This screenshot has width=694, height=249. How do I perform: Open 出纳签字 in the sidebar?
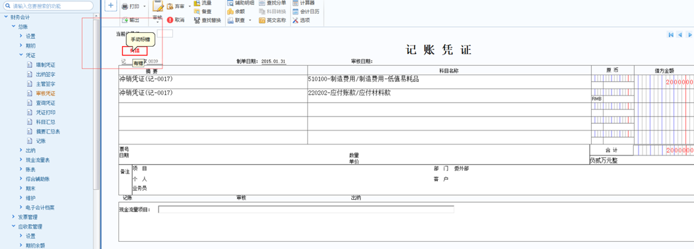46,74
